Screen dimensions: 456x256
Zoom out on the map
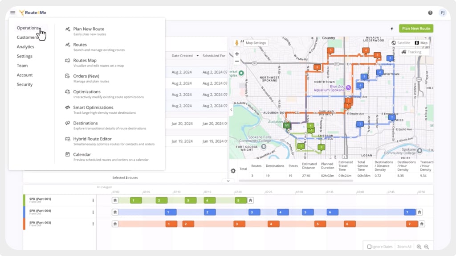point(237,61)
